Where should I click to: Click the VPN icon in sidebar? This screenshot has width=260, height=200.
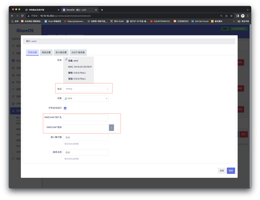tap(13, 104)
